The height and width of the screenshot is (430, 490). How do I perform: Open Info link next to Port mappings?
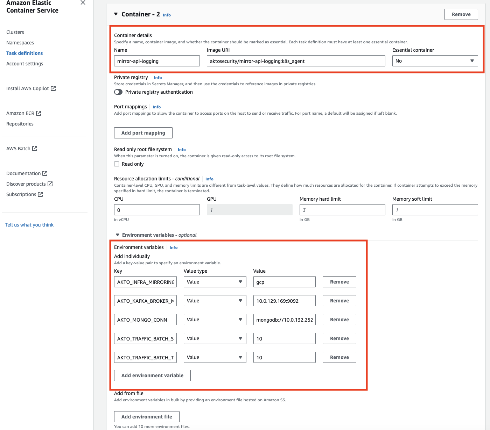point(156,107)
